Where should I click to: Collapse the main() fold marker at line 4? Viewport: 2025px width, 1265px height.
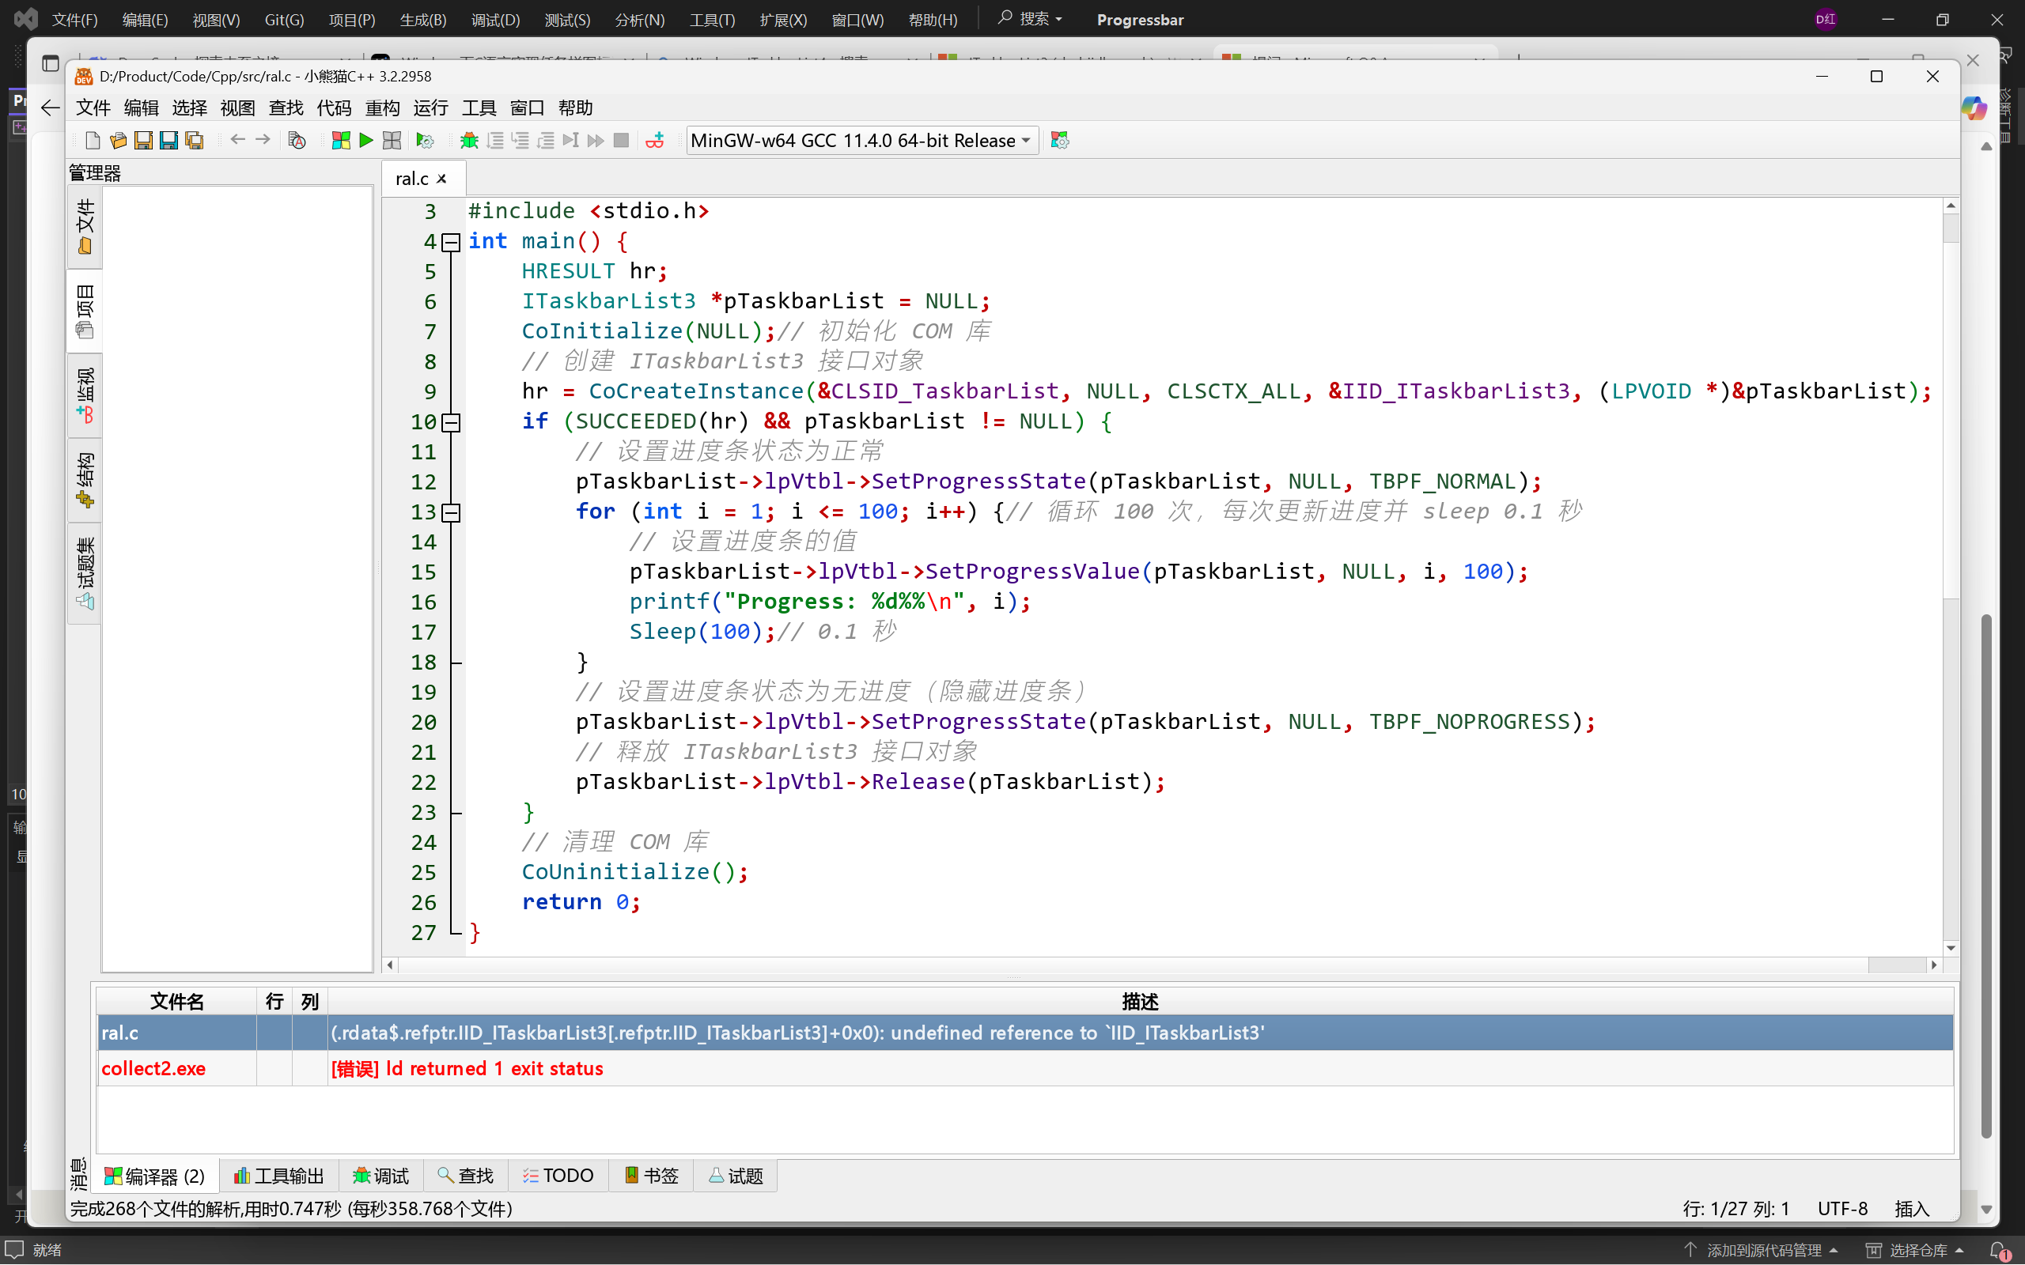point(451,242)
